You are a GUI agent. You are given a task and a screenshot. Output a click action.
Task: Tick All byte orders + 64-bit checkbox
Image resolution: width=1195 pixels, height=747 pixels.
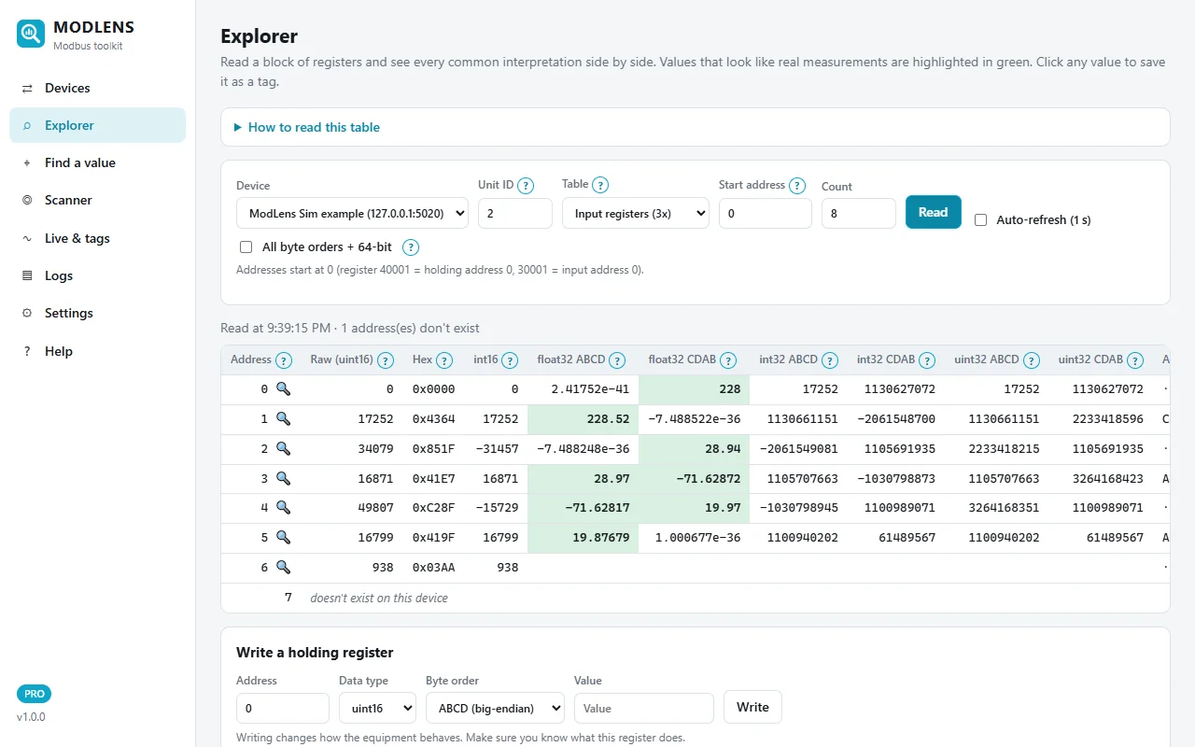tap(246, 247)
